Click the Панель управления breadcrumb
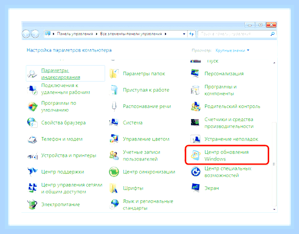This screenshot has height=234, width=299. (x=75, y=34)
